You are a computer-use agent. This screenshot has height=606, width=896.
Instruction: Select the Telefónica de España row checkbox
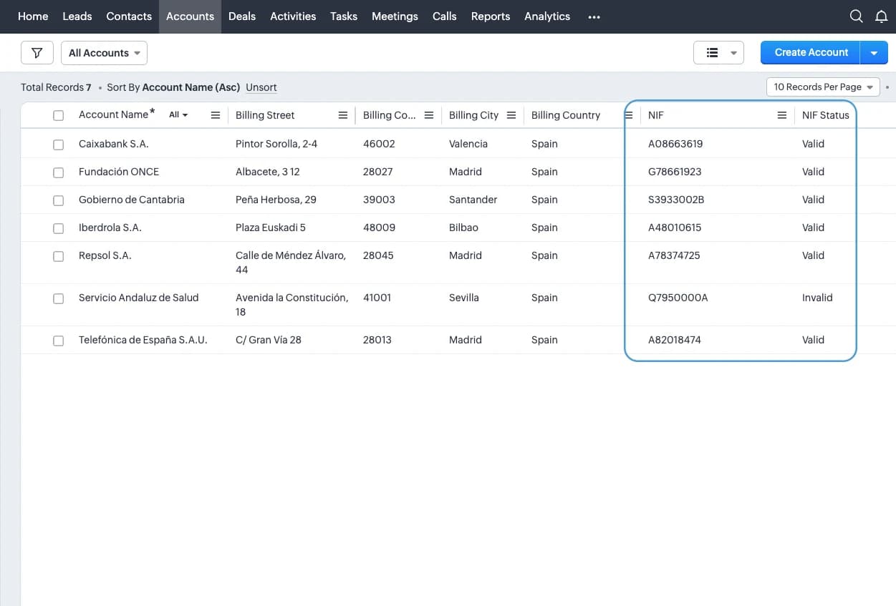tap(59, 341)
